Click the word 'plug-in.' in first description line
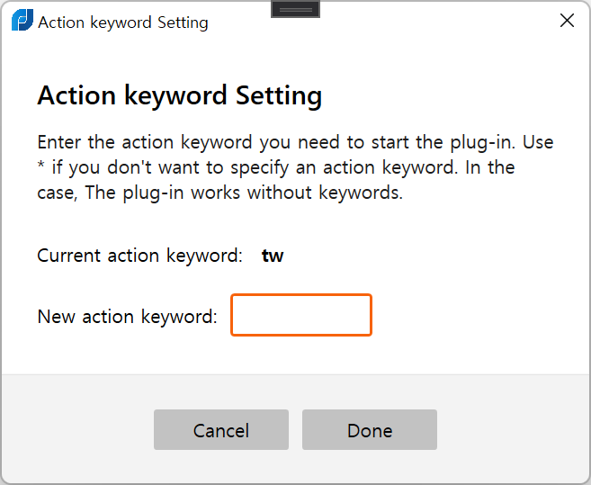Screen dimensions: 591x485 click(482, 142)
